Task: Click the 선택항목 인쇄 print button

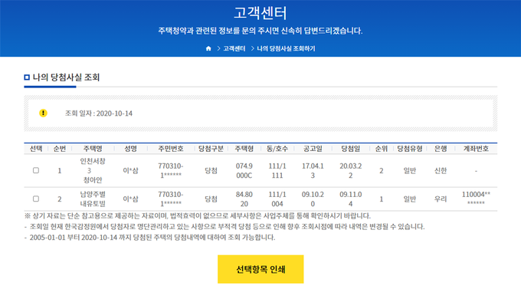Action: point(260,269)
